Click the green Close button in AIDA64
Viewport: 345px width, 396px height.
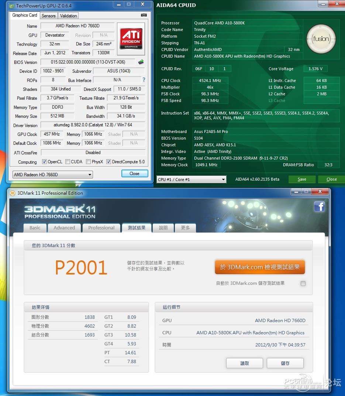[332, 179]
